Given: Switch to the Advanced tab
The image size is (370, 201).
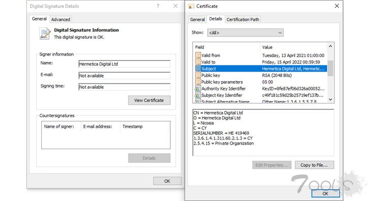Looking at the screenshot, I should (60, 20).
